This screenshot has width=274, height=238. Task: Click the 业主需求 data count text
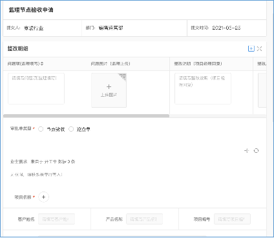[x=53, y=162]
